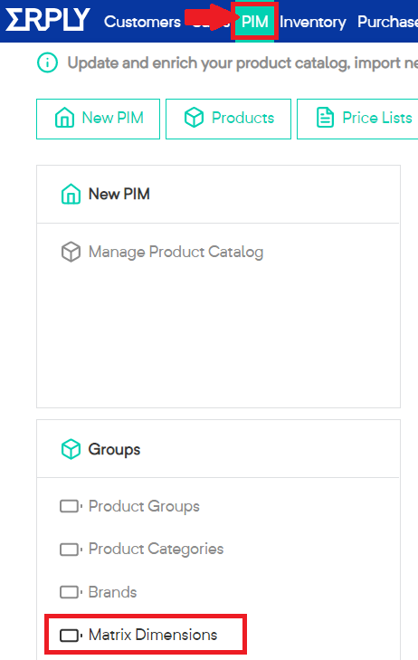Image resolution: width=418 pixels, height=660 pixels.
Task: Click the ERPLY logo
Action: (x=48, y=19)
